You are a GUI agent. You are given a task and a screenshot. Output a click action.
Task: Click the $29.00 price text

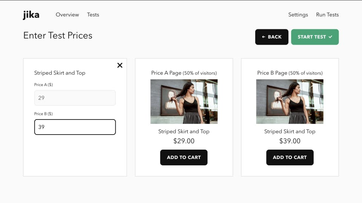point(184,141)
